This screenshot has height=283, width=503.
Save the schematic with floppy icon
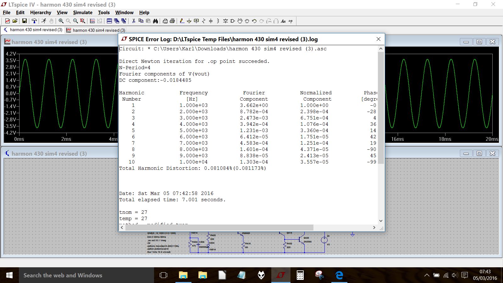24,21
